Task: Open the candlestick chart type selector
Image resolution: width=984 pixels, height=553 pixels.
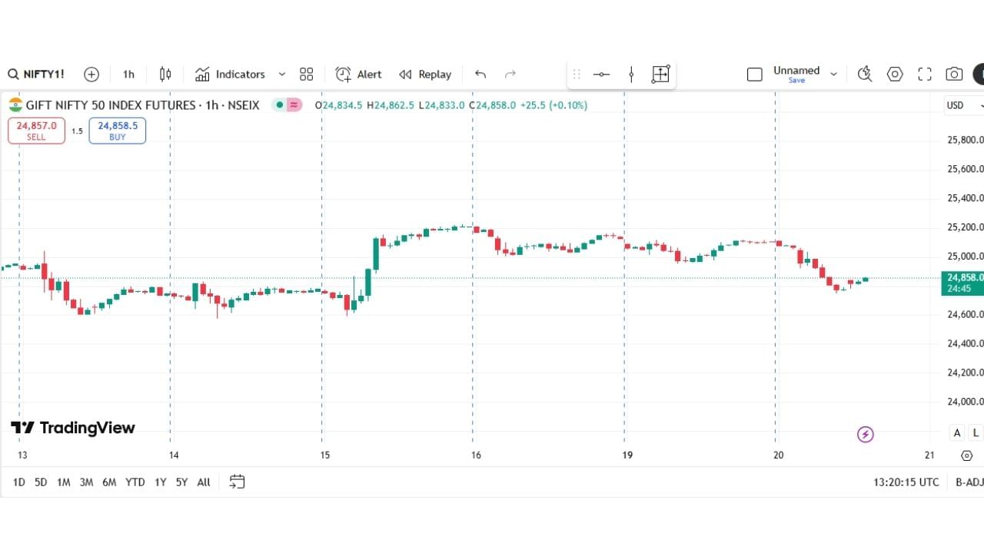Action: [165, 75]
